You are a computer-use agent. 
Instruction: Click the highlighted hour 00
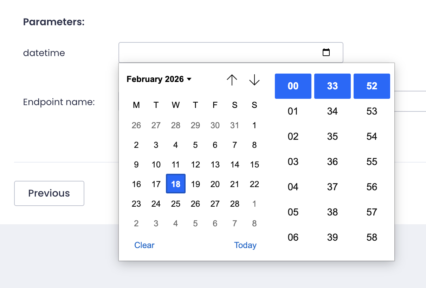pos(293,86)
